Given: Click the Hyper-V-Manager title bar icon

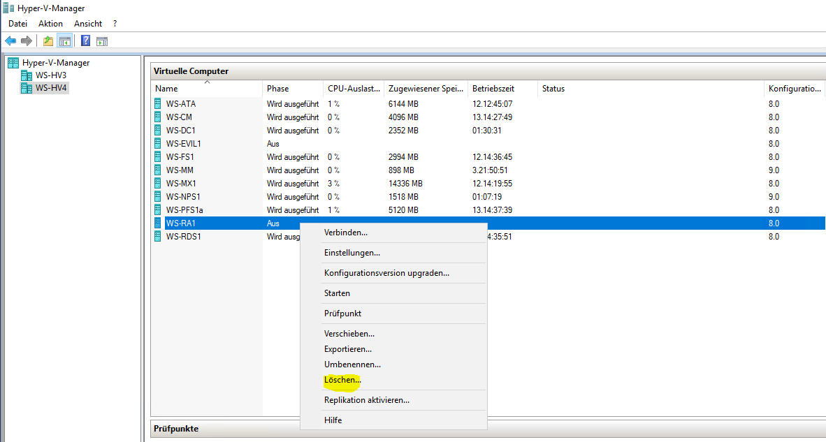Looking at the screenshot, I should 8,8.
